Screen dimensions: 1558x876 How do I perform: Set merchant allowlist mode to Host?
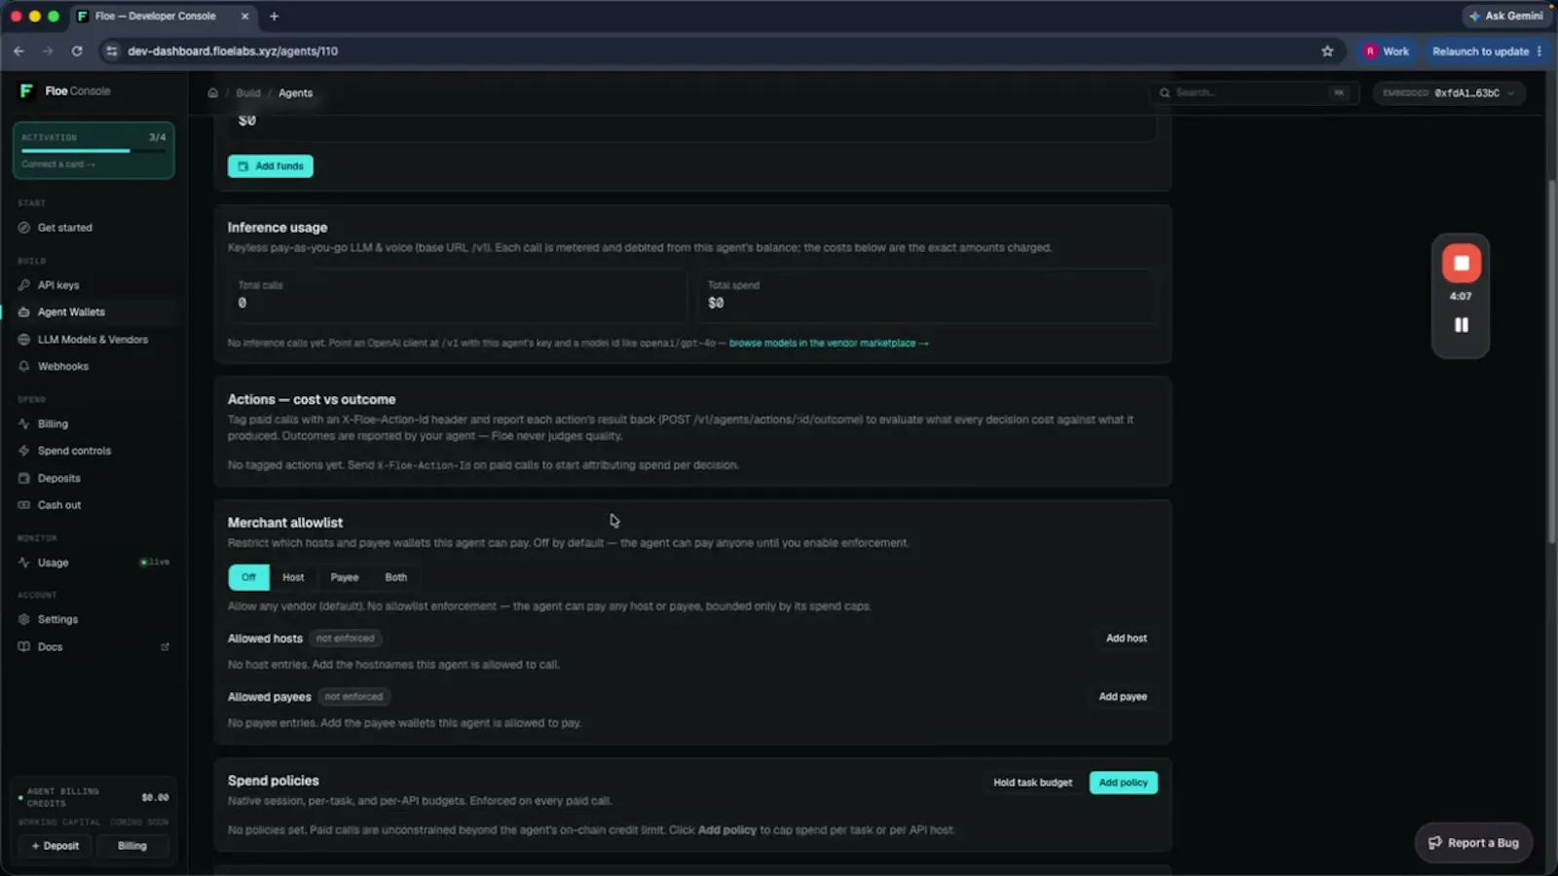(x=293, y=577)
